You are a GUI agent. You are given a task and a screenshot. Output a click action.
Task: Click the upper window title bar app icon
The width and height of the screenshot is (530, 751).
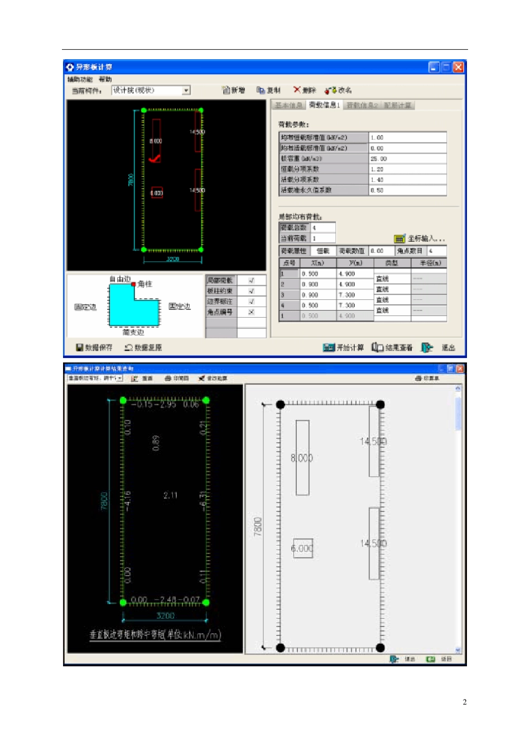(70, 67)
